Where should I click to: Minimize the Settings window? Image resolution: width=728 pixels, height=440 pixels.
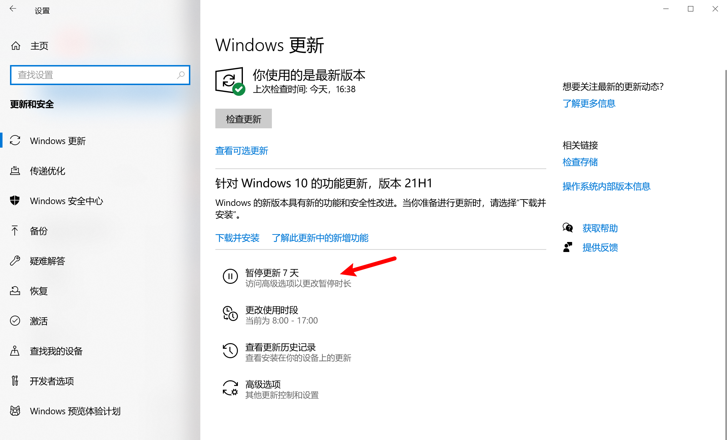[x=666, y=9]
